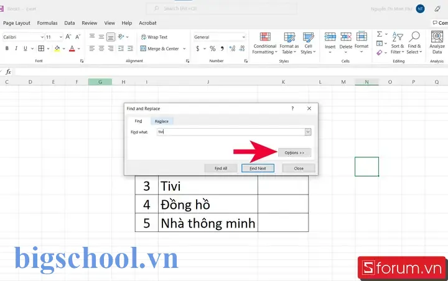Image resolution: width=448 pixels, height=281 pixels.
Task: Click the Borders icon
Action: pos(41,48)
